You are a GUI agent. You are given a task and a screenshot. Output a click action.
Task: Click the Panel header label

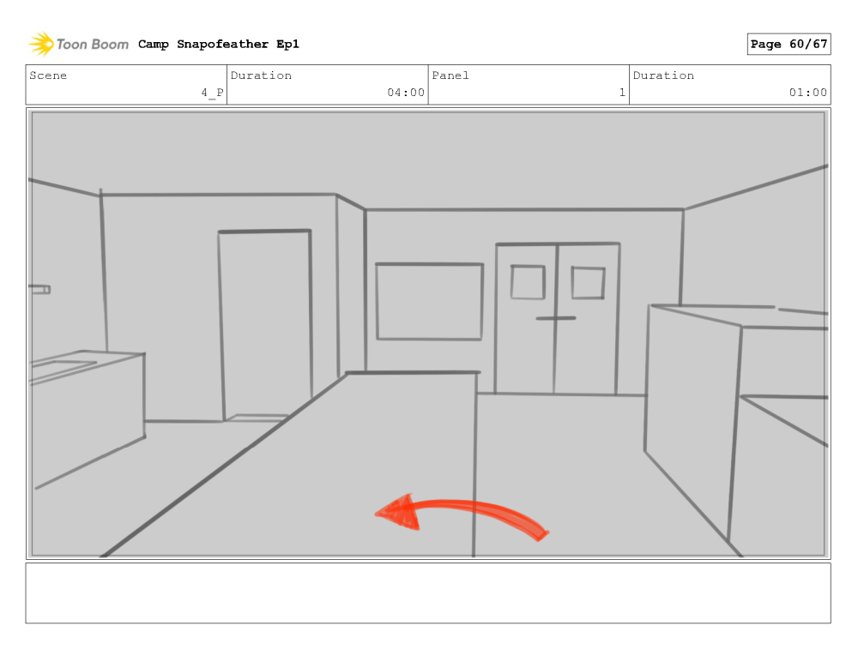450,75
